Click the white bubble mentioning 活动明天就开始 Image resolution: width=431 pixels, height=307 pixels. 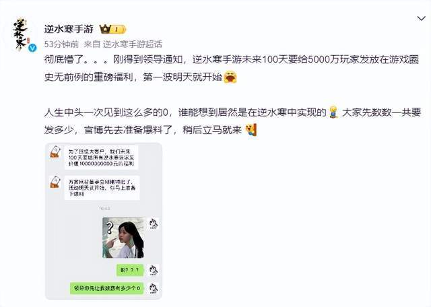tap(102, 188)
